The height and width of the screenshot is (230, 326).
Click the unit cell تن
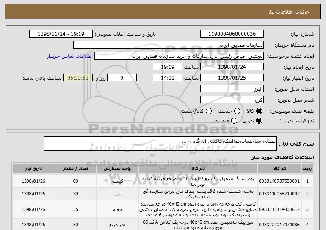tap(117, 194)
